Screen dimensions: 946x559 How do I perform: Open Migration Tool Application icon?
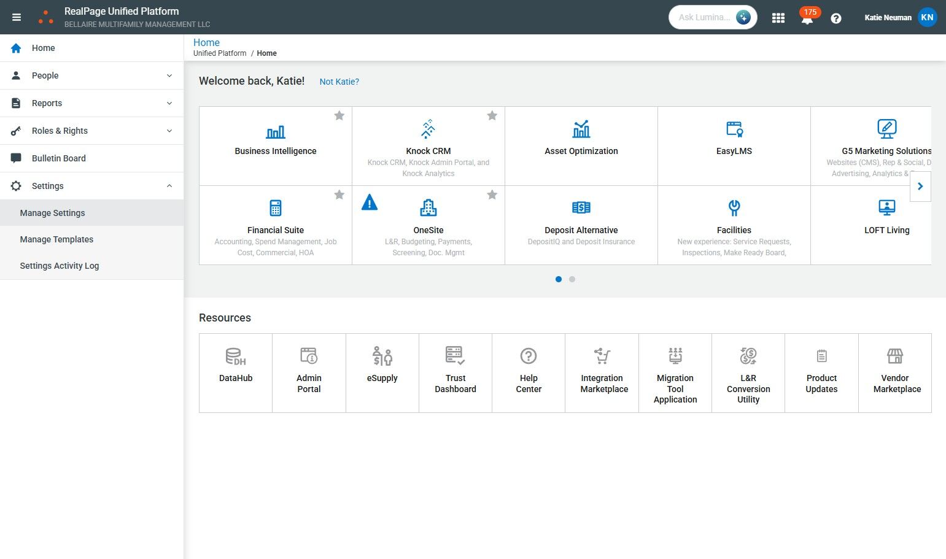tap(675, 356)
